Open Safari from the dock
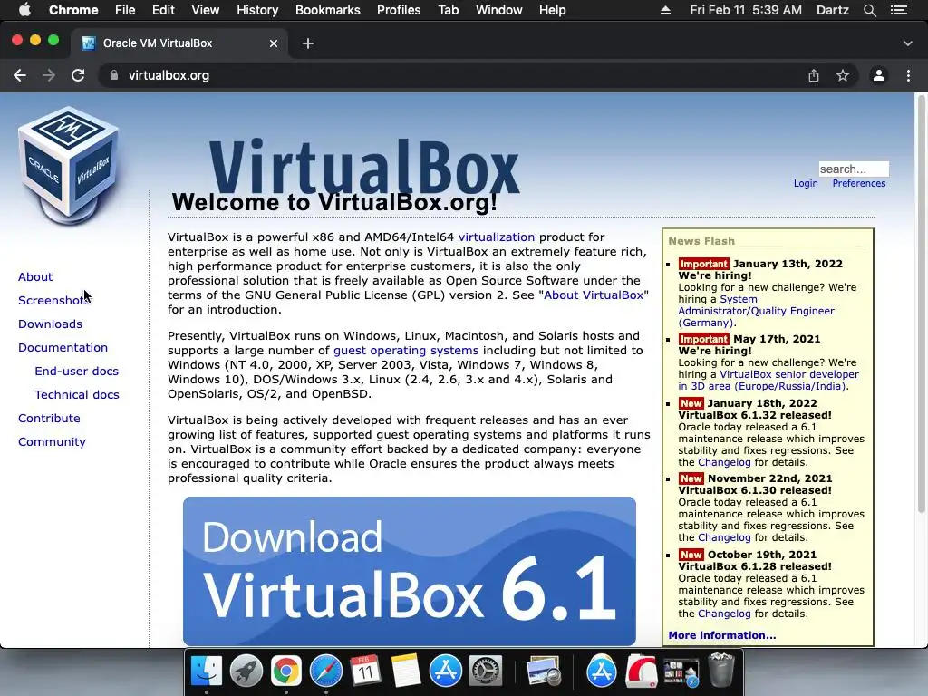 click(x=326, y=672)
